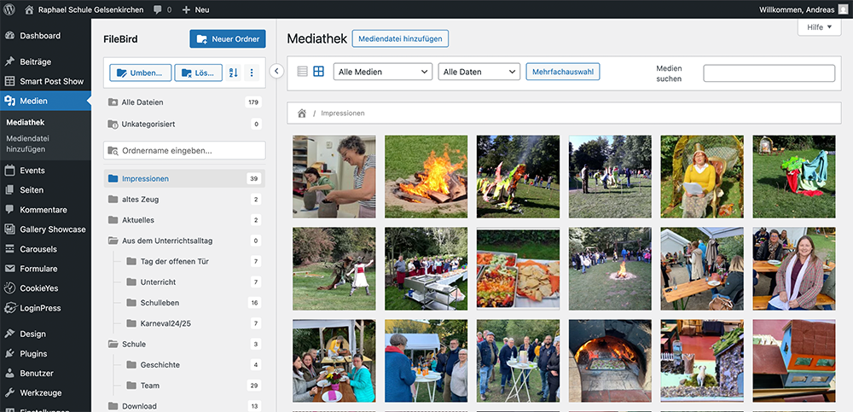Select the Impressionen folder
Image resolution: width=853 pixels, height=412 pixels.
pyautogui.click(x=184, y=178)
